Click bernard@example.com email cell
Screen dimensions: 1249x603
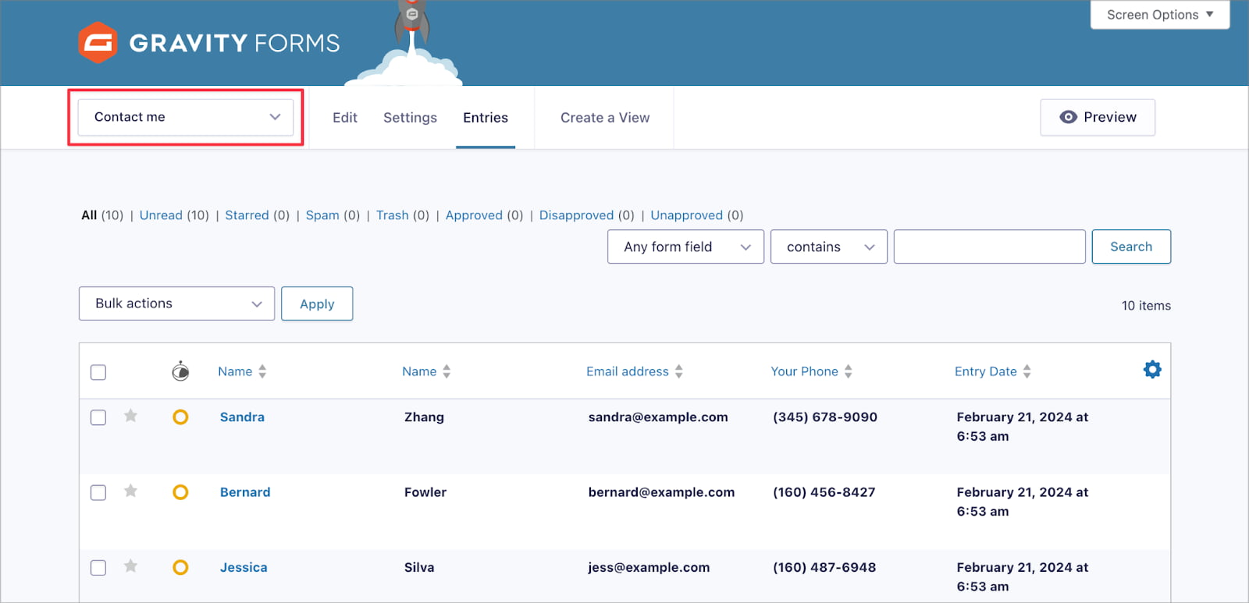(x=661, y=492)
